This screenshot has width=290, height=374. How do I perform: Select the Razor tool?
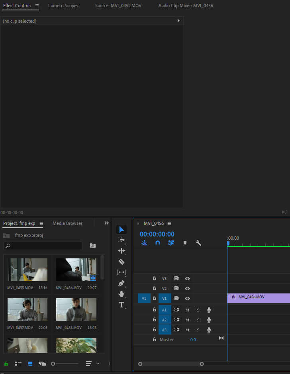pos(121,262)
